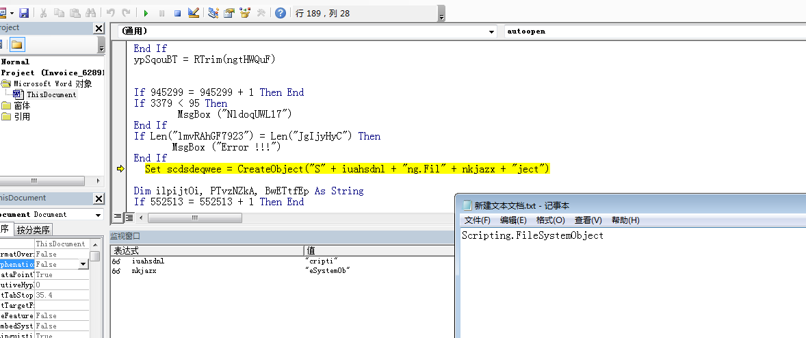Click the 行 189, 列 28 position indicator
806x338 pixels.
(323, 14)
